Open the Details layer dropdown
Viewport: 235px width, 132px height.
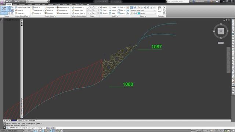click(143, 13)
